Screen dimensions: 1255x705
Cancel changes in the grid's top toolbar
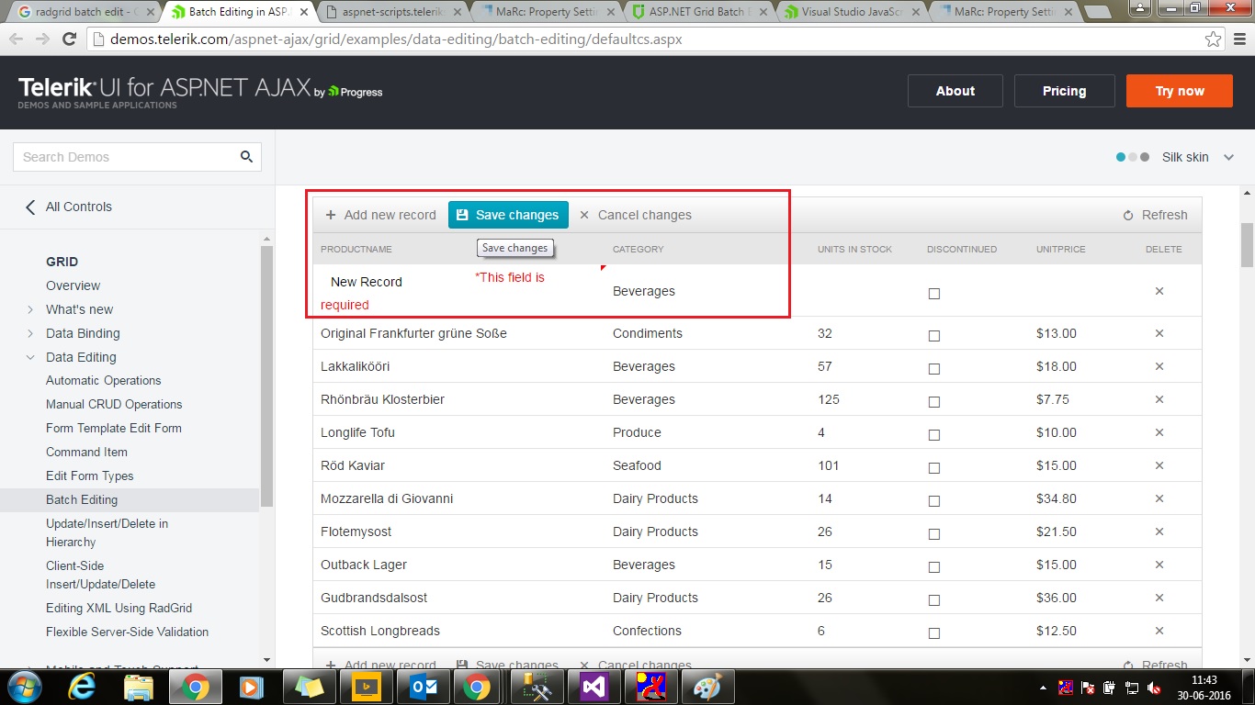coord(635,215)
